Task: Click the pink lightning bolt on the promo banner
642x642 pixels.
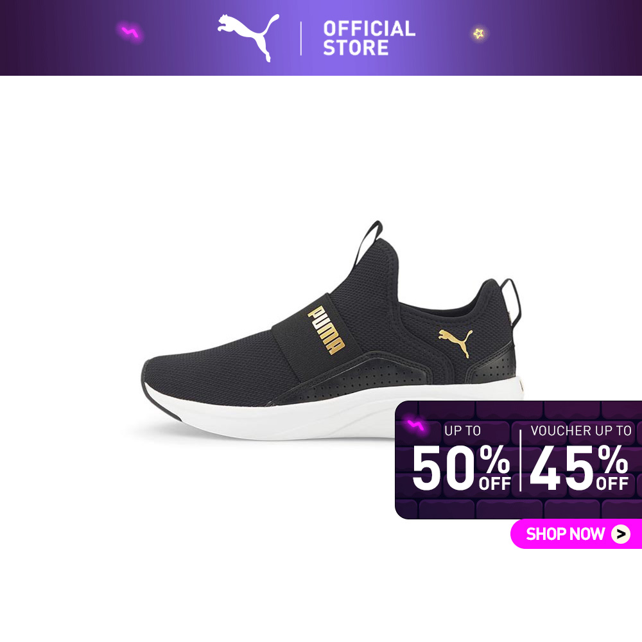Action: [x=415, y=426]
